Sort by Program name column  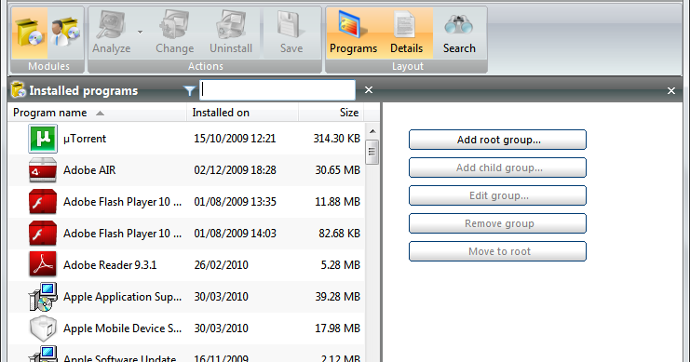[x=97, y=113]
